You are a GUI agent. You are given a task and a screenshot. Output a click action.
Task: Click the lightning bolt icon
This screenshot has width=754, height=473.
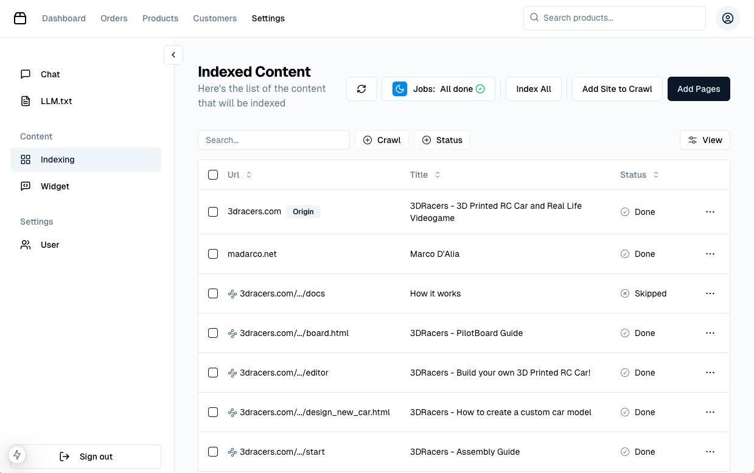(17, 455)
